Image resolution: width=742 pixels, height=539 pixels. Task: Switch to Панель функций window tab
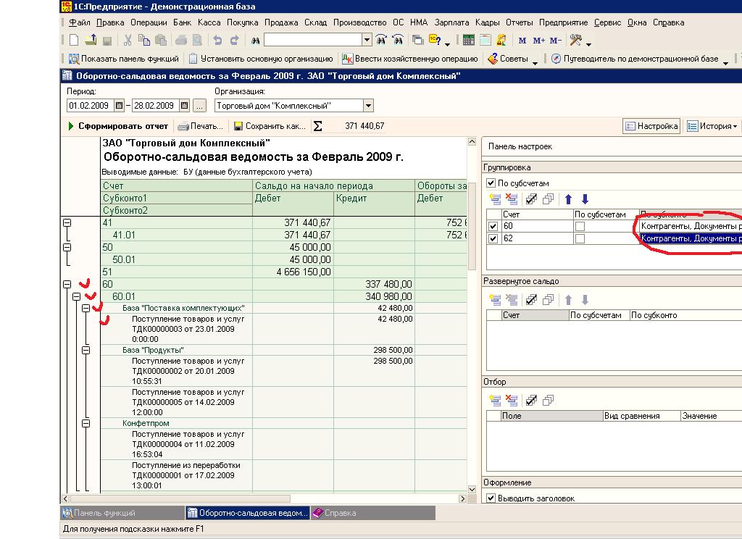(x=122, y=513)
